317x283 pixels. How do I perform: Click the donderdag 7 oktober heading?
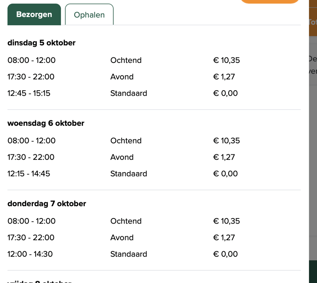click(x=47, y=204)
